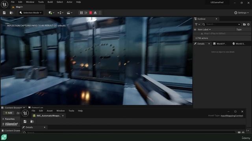Open the Select menu
This screenshot has height=141, width=252.
tap(59, 2)
